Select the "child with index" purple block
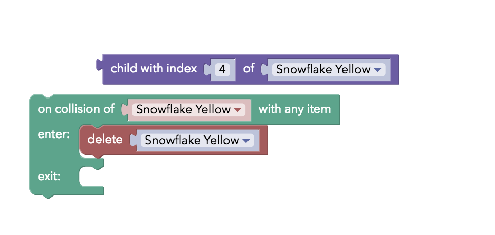 pos(154,68)
